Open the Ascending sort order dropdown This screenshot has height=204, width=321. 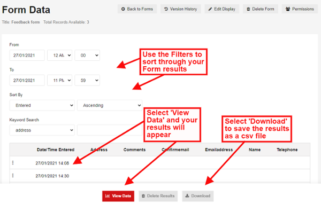[110, 105]
